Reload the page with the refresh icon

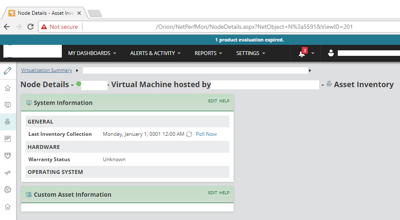pos(30,27)
